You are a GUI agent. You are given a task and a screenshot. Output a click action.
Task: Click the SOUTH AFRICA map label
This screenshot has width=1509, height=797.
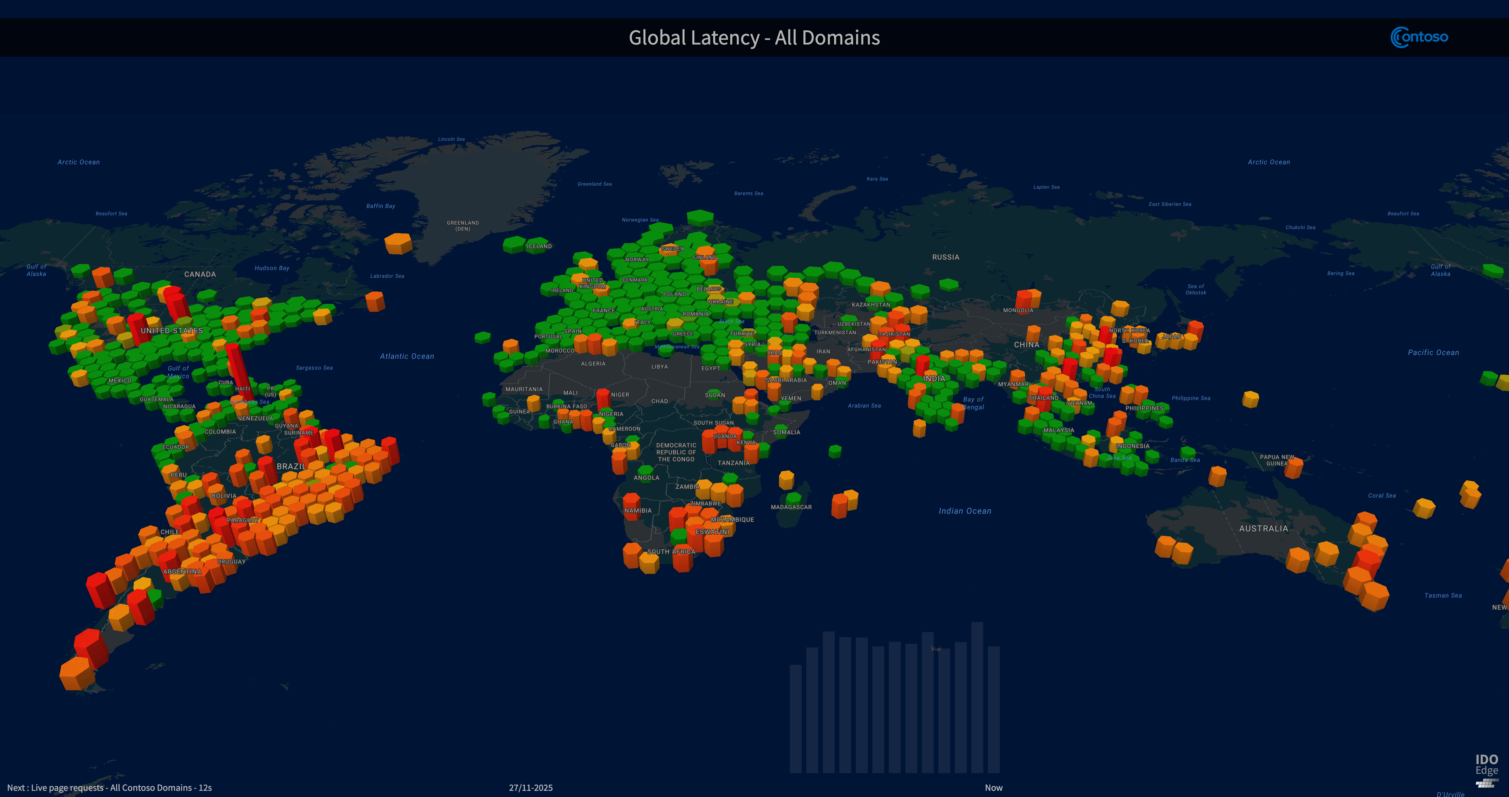(671, 551)
